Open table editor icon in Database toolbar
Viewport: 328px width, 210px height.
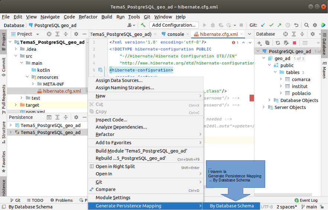[305, 43]
